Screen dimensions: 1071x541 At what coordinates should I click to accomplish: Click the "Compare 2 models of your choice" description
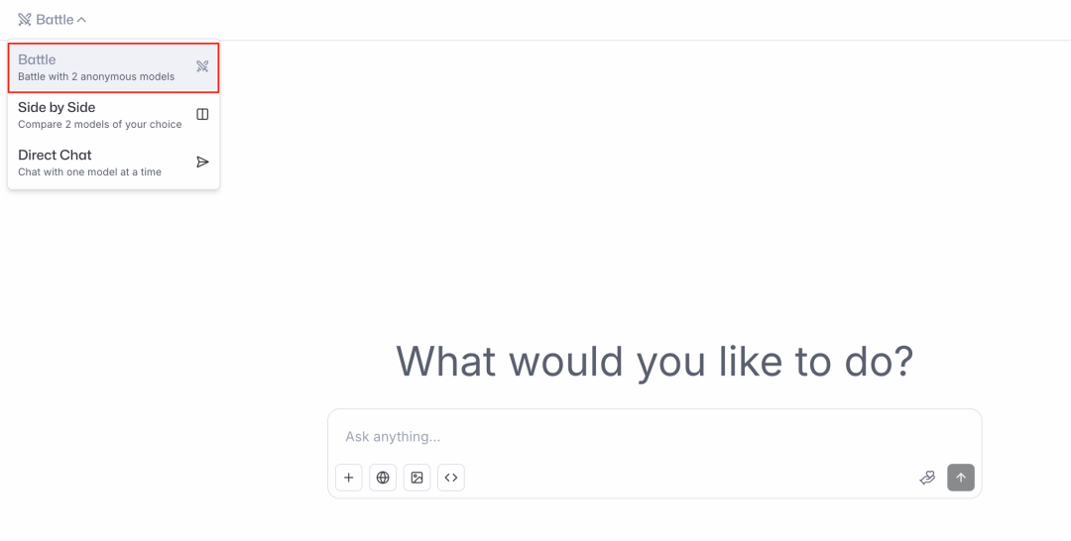pos(100,125)
